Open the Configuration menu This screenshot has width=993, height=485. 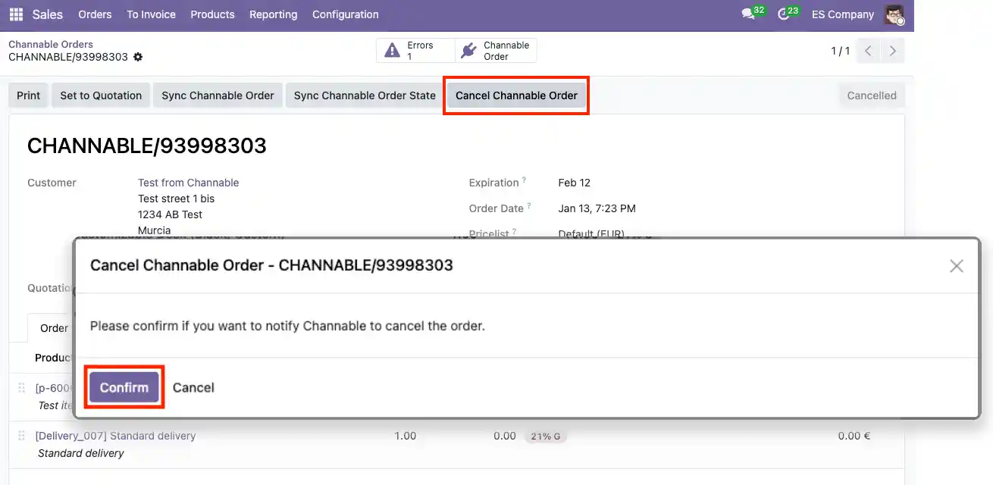(345, 14)
